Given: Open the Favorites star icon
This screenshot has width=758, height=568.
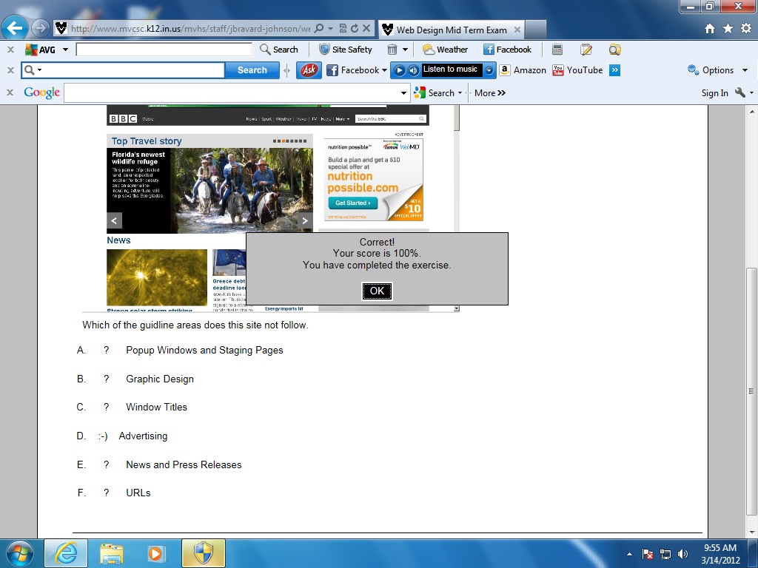Looking at the screenshot, I should pos(728,29).
